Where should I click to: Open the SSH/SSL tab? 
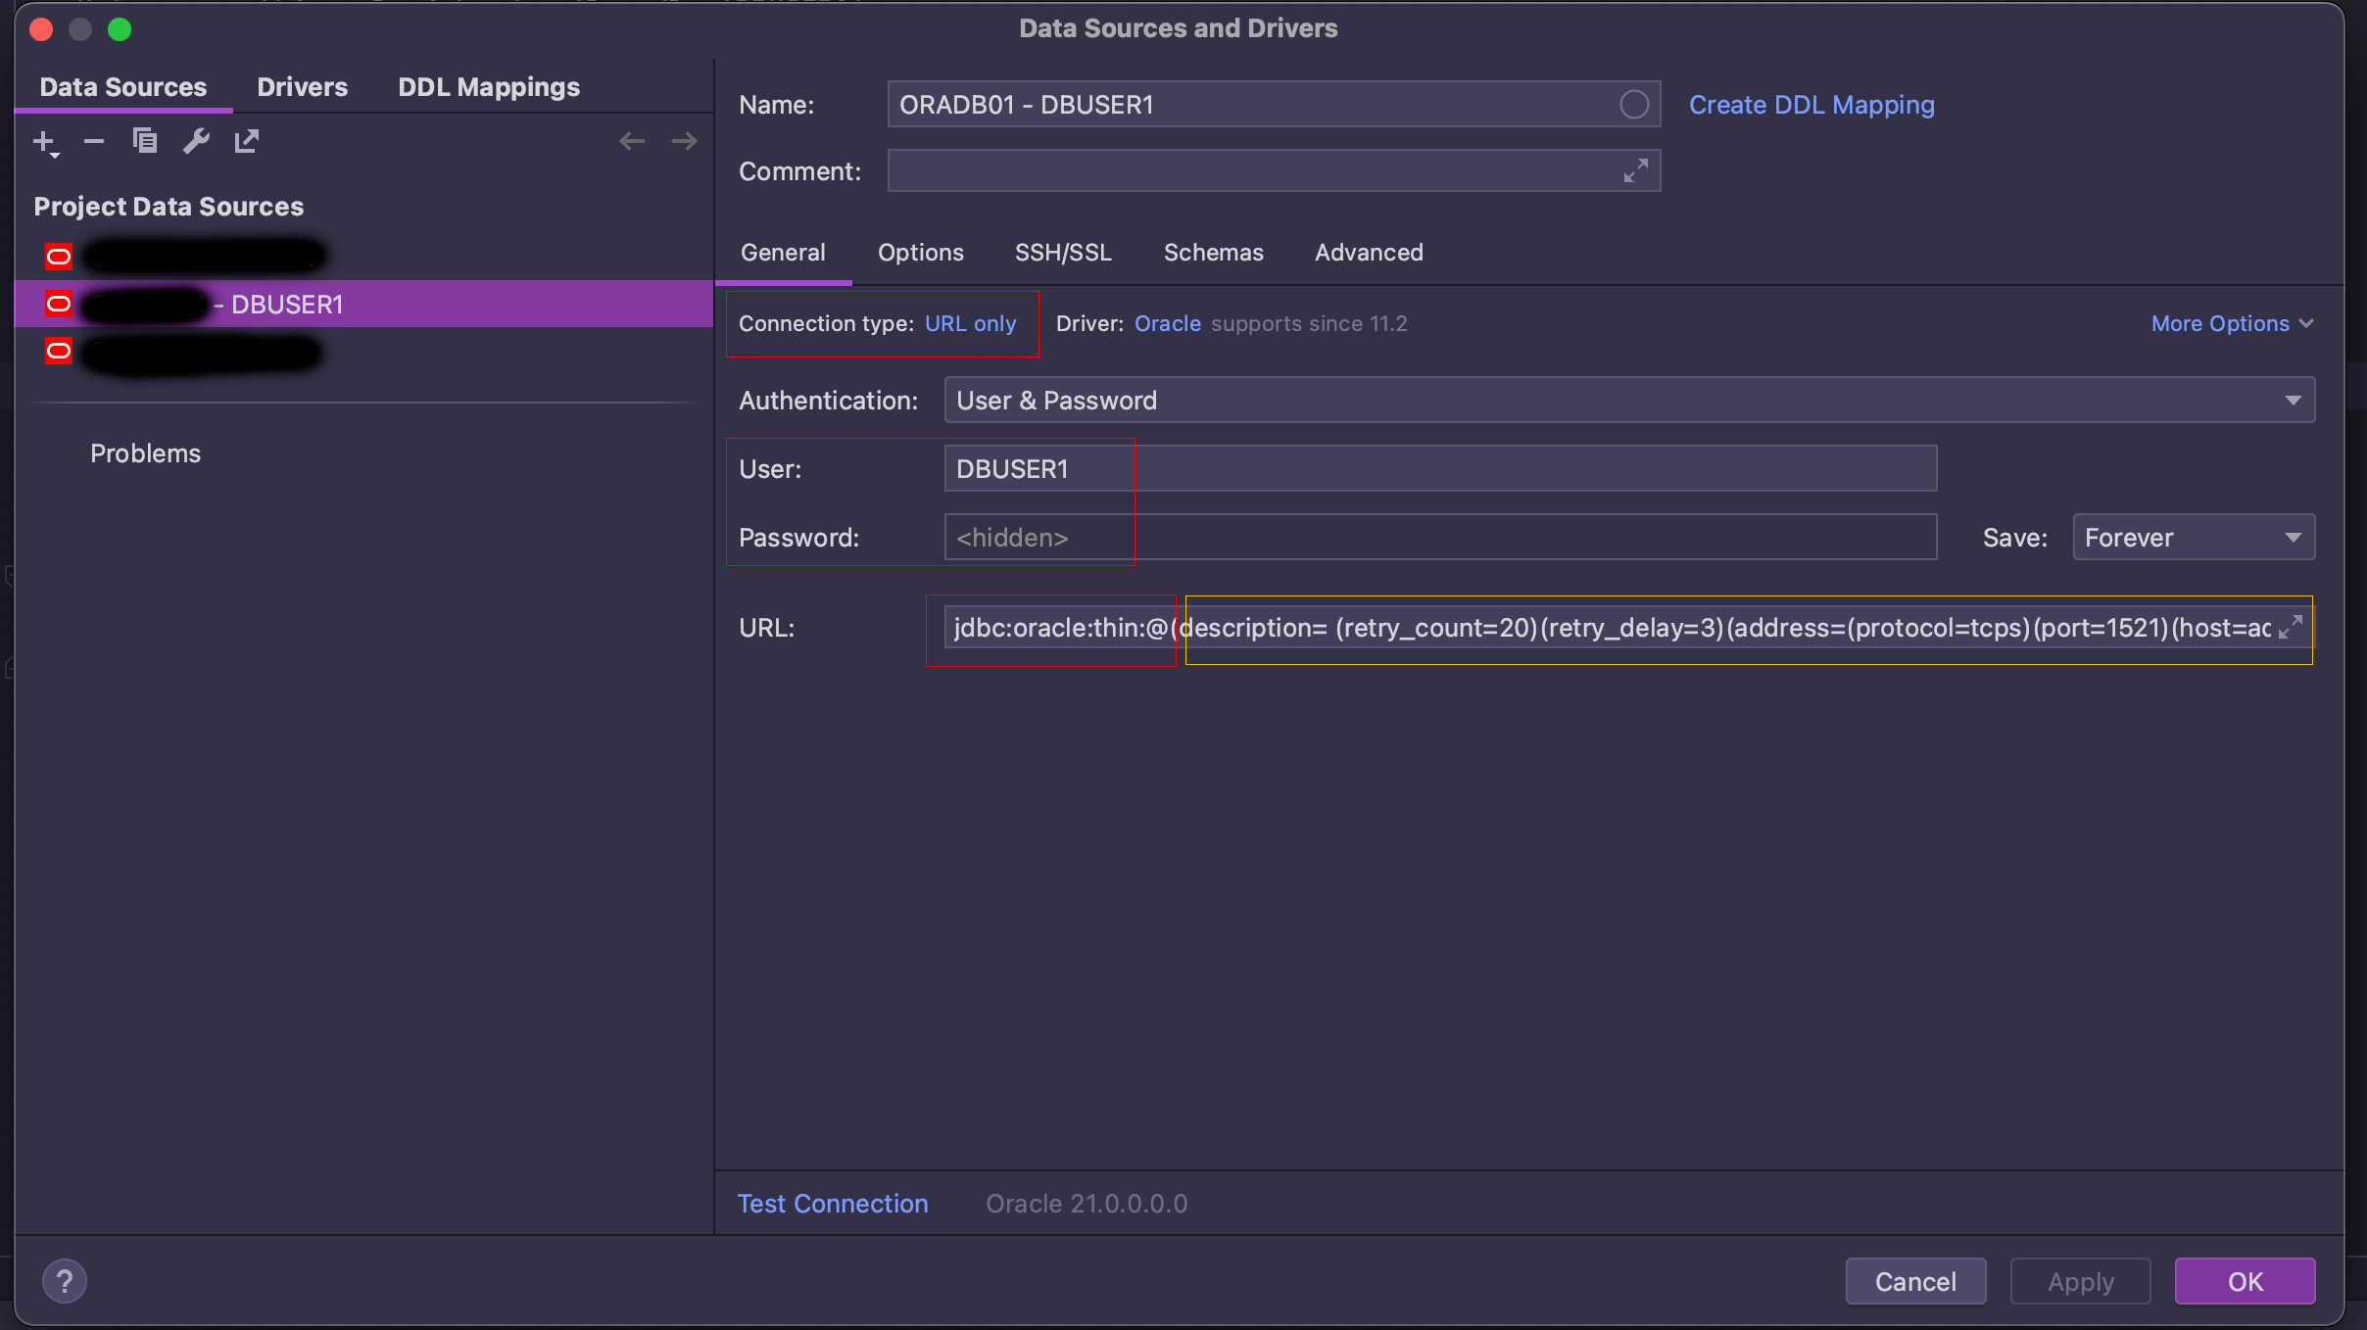coord(1062,252)
